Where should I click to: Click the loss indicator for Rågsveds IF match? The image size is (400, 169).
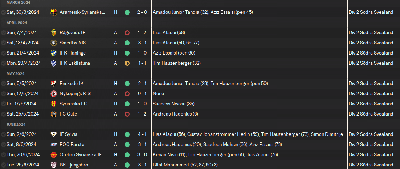(x=127, y=32)
